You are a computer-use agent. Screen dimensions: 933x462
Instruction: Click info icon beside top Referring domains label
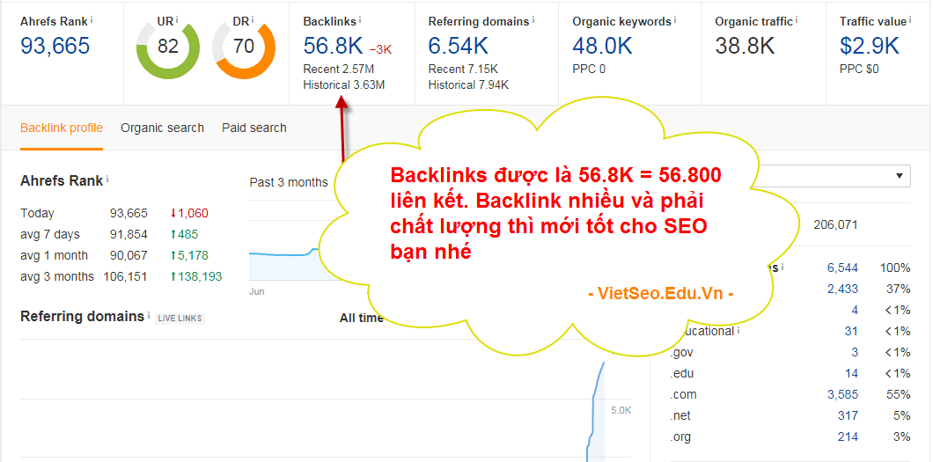[533, 19]
